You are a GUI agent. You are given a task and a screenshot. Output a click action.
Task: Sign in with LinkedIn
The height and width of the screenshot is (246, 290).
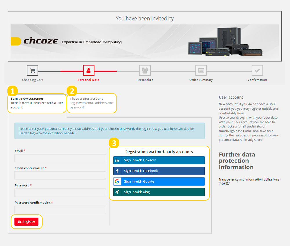click(159, 160)
